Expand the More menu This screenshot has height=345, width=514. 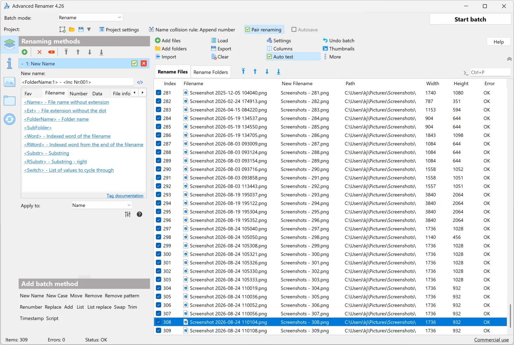[333, 57]
